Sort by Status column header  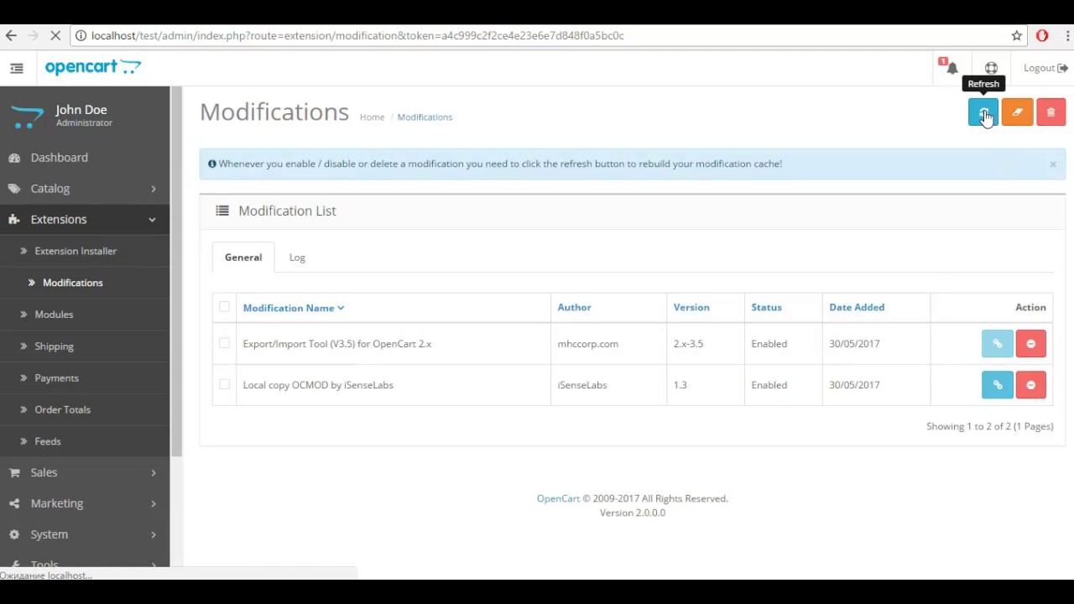[x=766, y=307]
